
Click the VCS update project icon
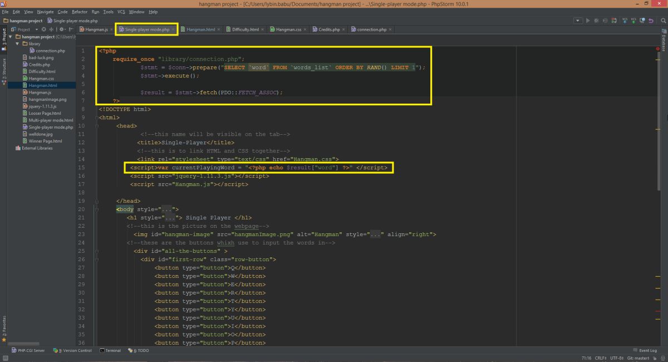pos(625,21)
